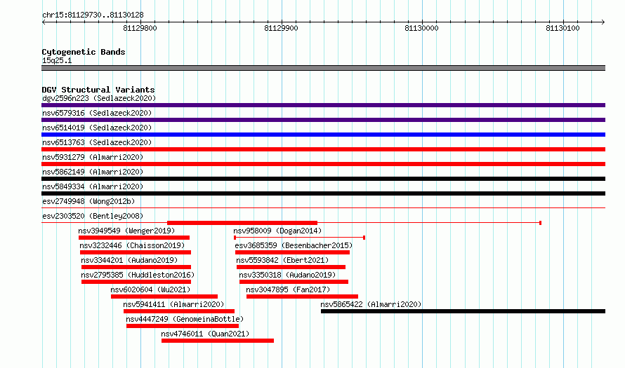The height and width of the screenshot is (368, 625).
Task: Click the right arrow at ruler end
Action: (603, 22)
